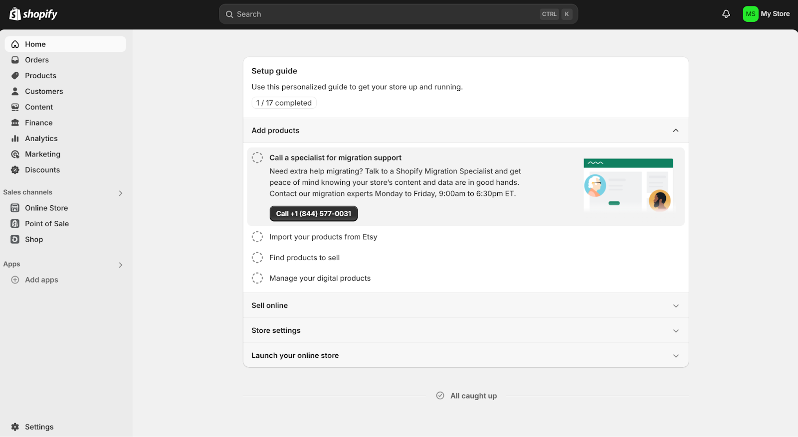Call the migration specialist phone number
Viewport: 798px width, 437px height.
click(313, 213)
